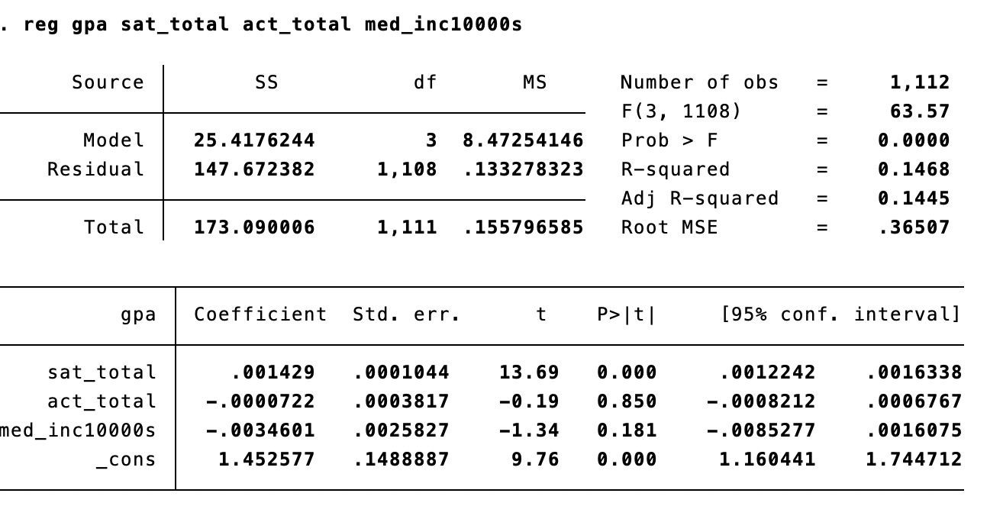Click the Number of obs value 1,112
The width and height of the screenshot is (1003, 519).
pyautogui.click(x=920, y=82)
